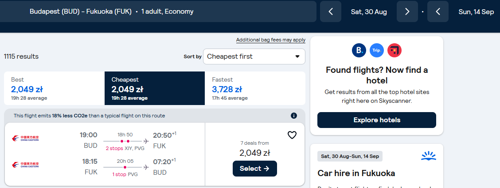Open the Sort by Cheapest first dropdown
Viewport: 500px width, 188px height.
(x=254, y=56)
